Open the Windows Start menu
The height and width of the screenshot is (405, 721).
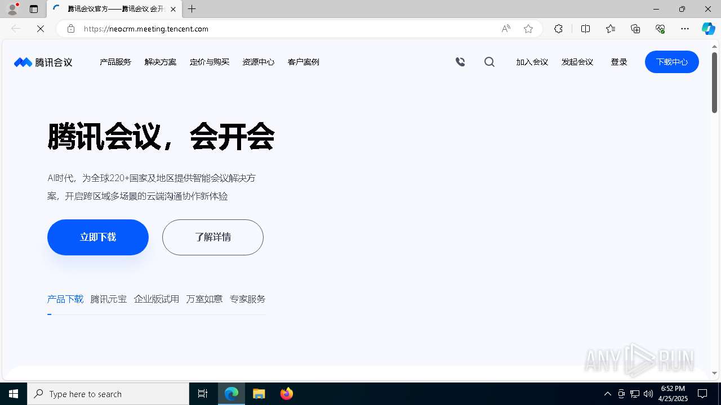pos(14,394)
